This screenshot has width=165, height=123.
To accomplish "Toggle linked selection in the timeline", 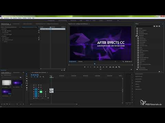I will (x=37, y=77).
